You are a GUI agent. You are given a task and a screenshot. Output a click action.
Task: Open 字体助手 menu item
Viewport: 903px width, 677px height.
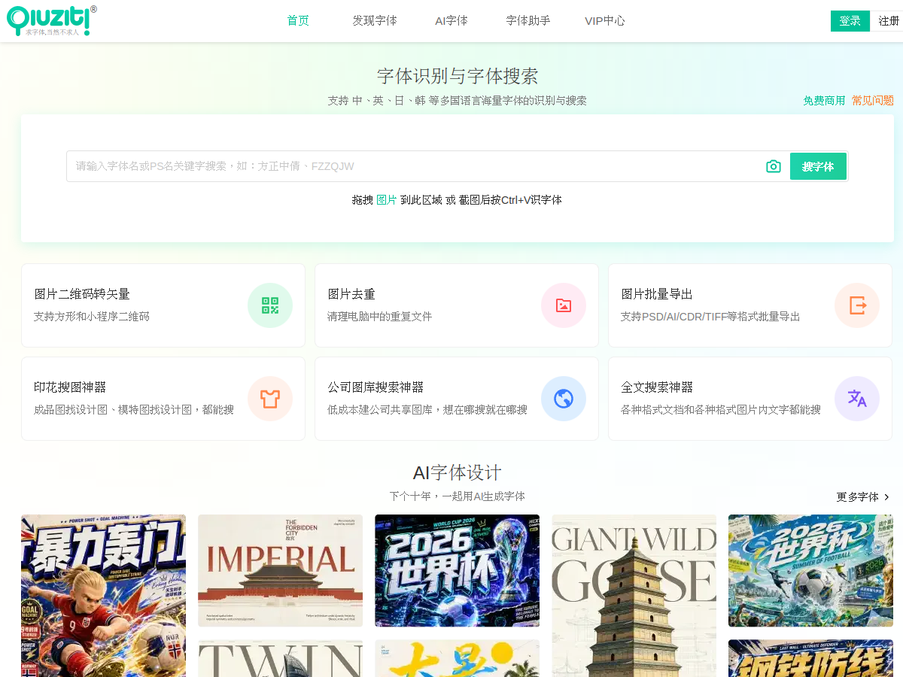528,21
